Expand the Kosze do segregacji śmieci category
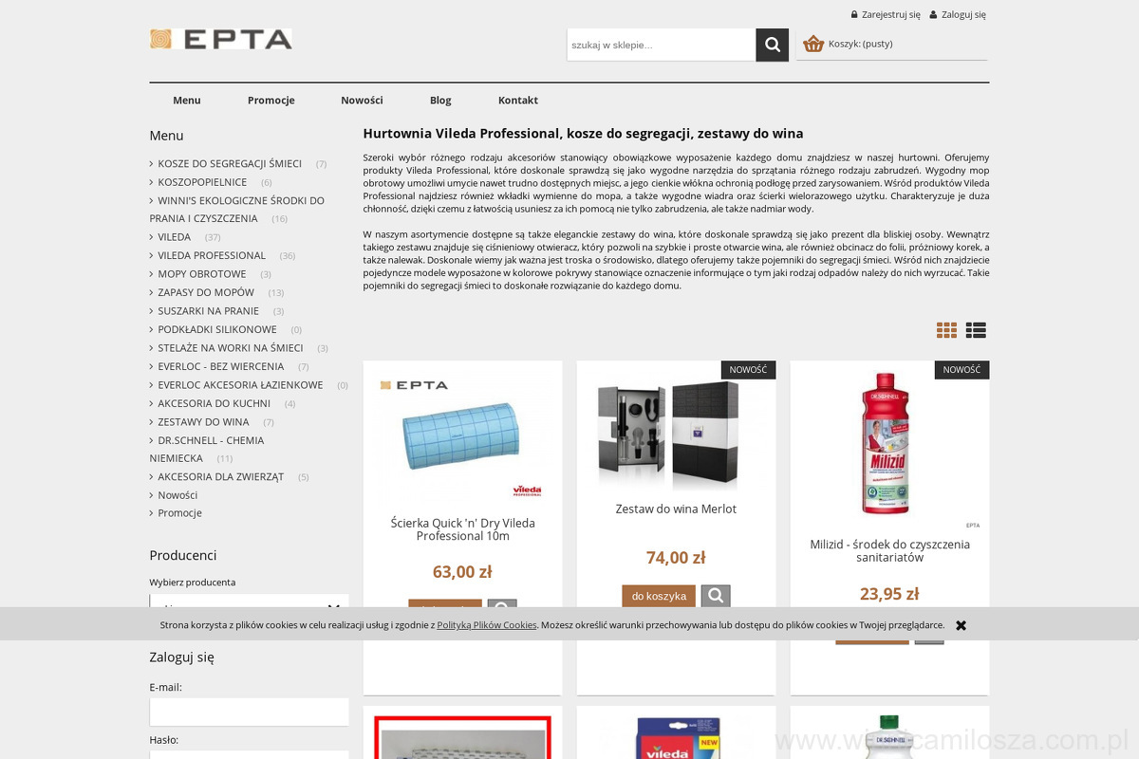The height and width of the screenshot is (759, 1139). click(229, 164)
